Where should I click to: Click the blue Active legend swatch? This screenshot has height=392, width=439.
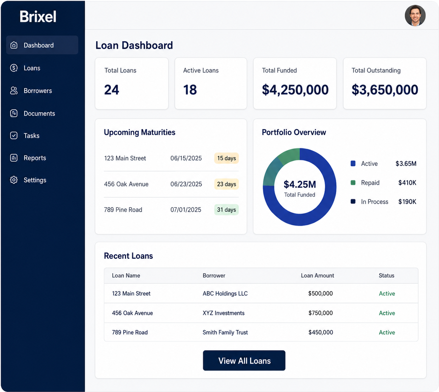[353, 164]
